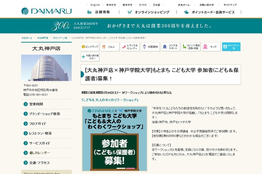
Task: Select the レディス&ビューティ tab
Action: [130, 47]
